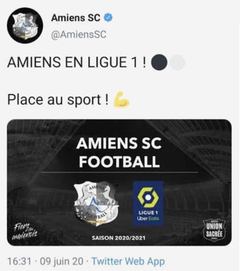The image size is (240, 271).
Task: Click the Place au sport text
Action: [58, 100]
